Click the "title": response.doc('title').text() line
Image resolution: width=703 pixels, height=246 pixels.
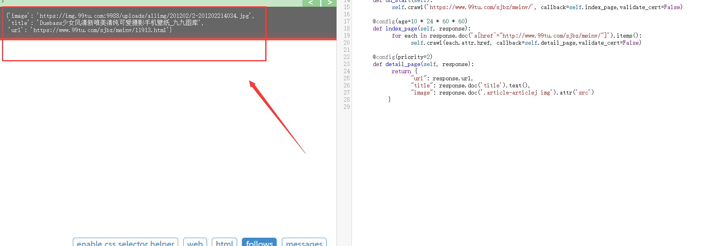[470, 85]
